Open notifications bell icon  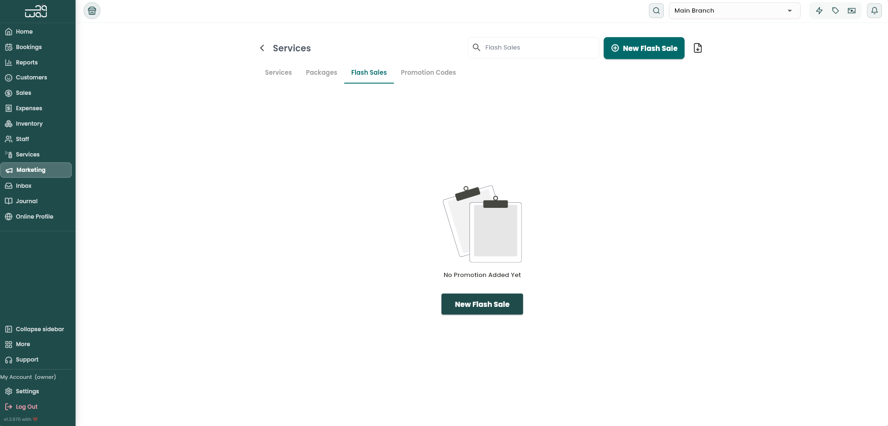(874, 11)
